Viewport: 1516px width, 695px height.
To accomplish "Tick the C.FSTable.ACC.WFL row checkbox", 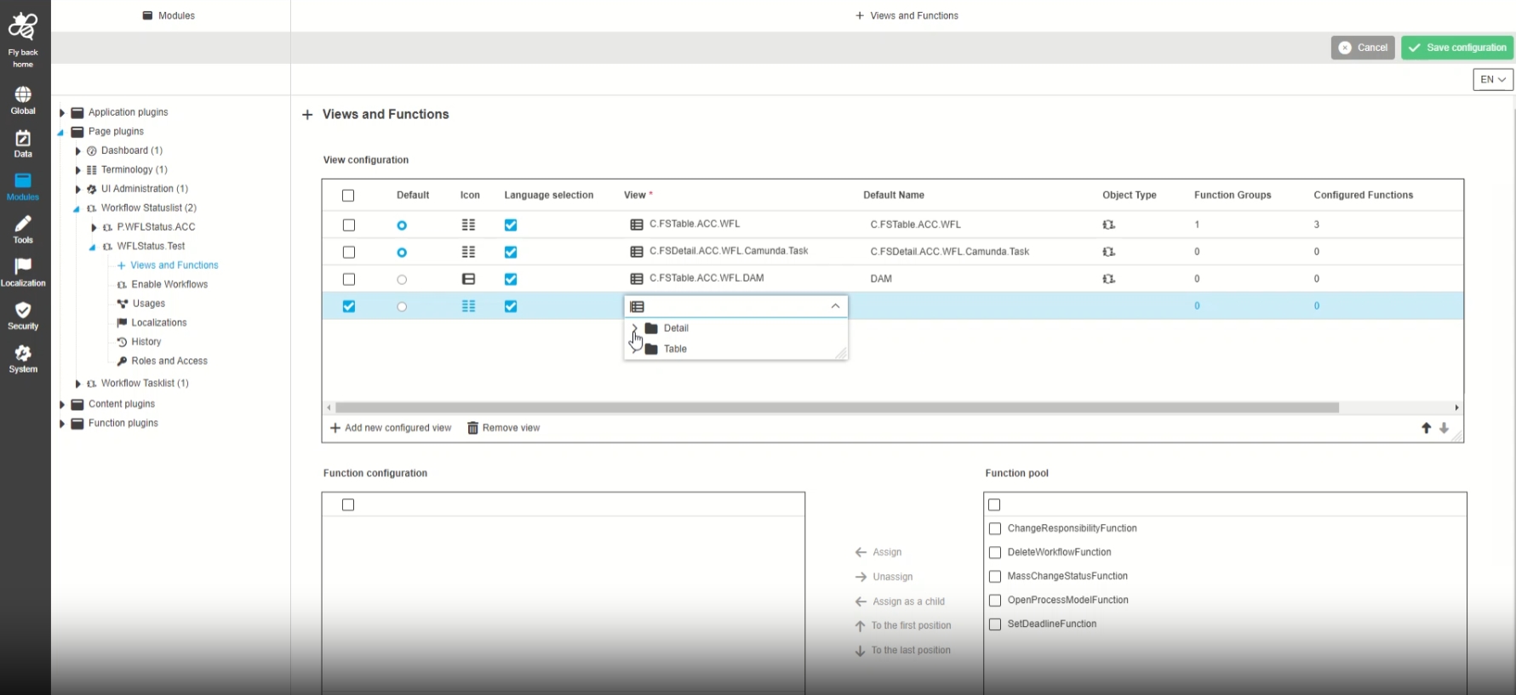I will coord(348,225).
